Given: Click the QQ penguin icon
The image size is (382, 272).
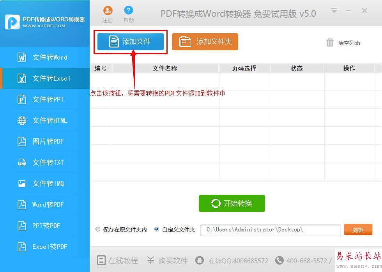Looking at the screenshot, I should [x=200, y=260].
